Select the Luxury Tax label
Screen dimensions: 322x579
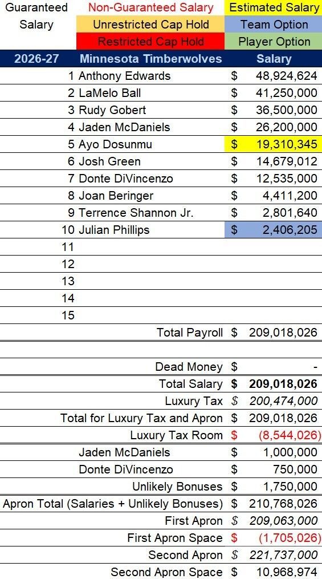194,400
